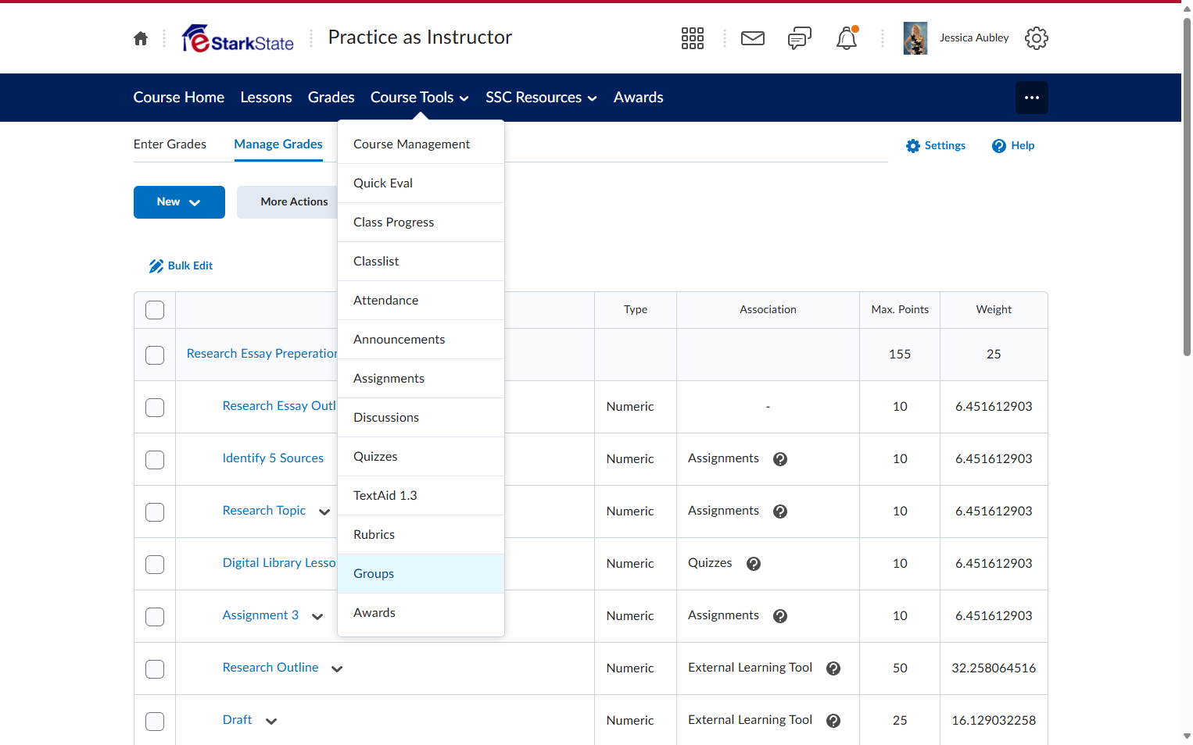
Task: Open the Course Tools dropdown menu
Action: (420, 98)
